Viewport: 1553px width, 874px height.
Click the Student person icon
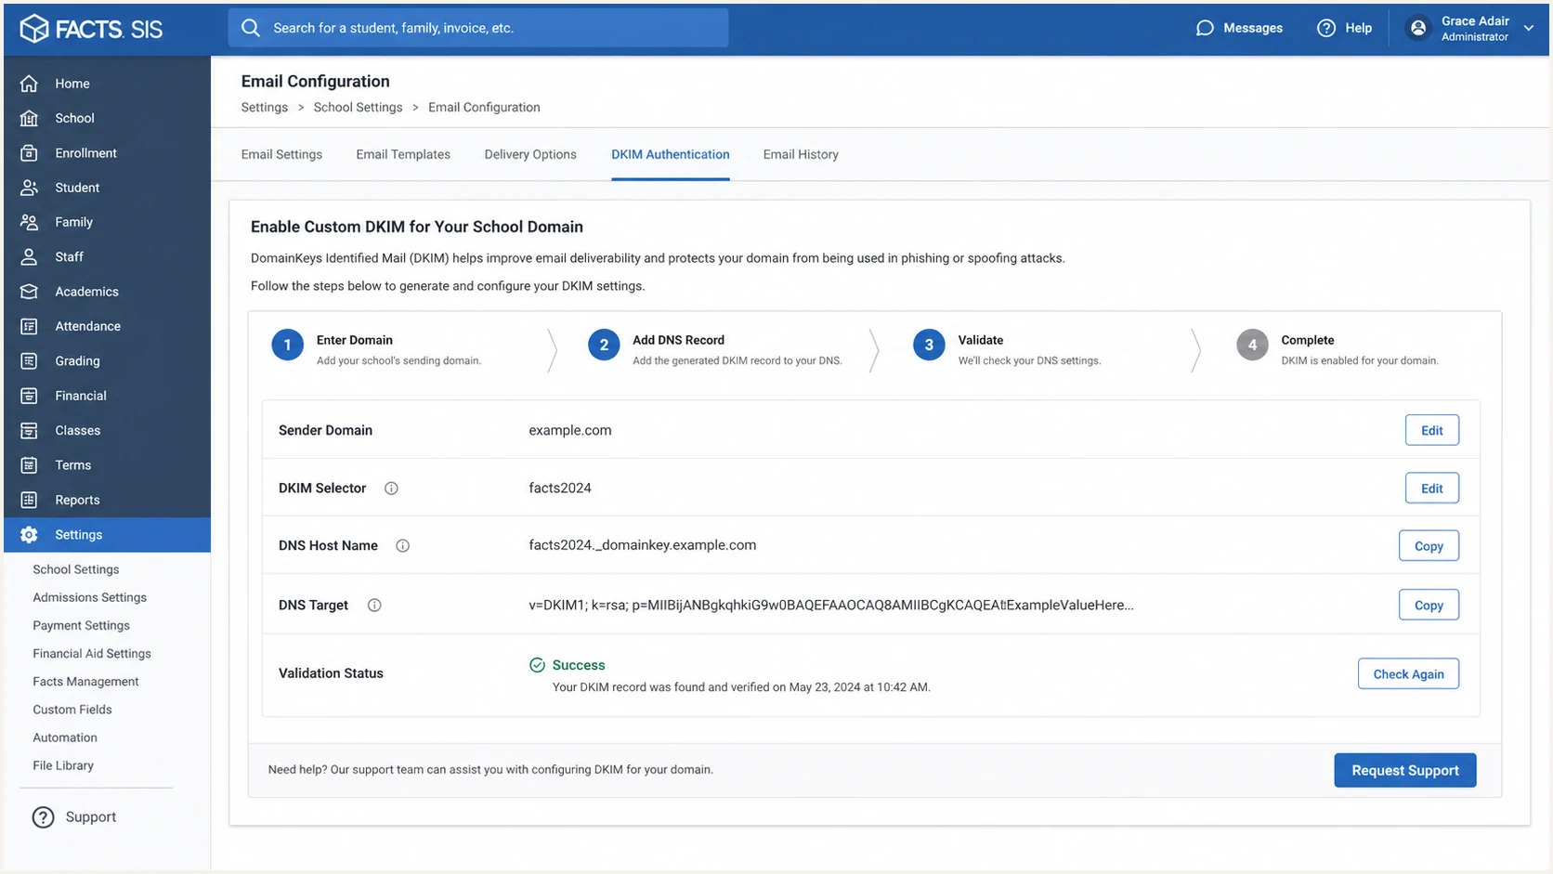(x=30, y=188)
